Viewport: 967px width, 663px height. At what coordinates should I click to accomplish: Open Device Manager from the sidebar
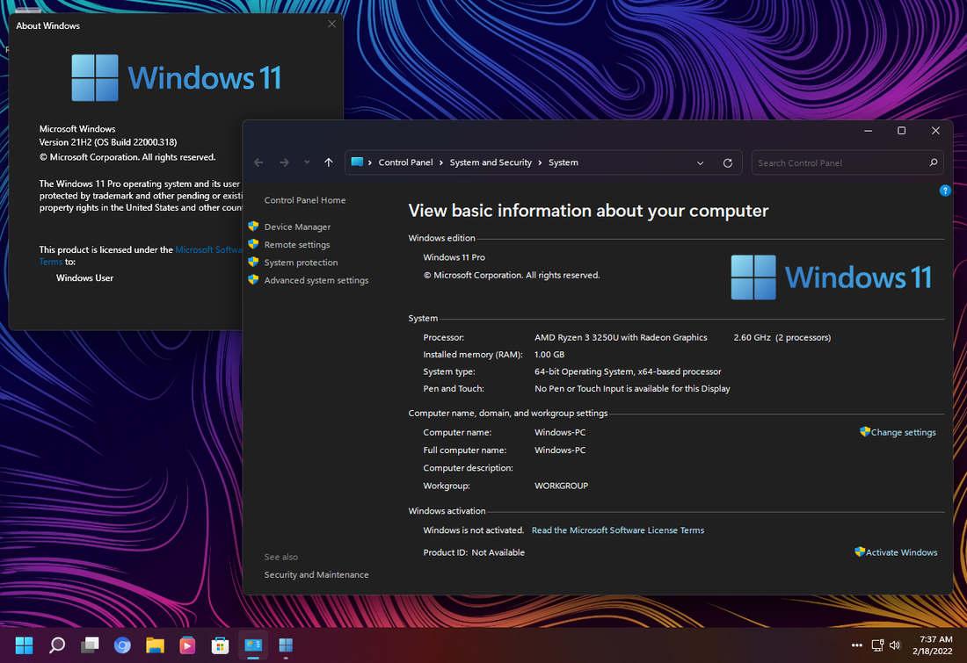[297, 227]
